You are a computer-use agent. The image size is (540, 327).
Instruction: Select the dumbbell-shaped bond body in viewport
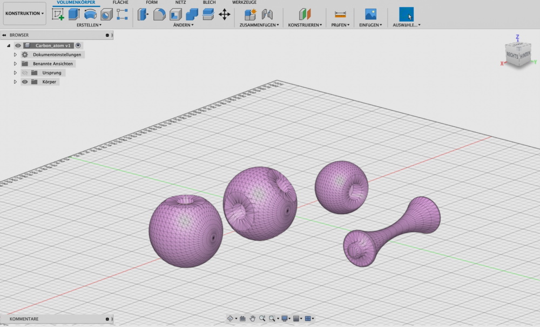[x=393, y=231]
